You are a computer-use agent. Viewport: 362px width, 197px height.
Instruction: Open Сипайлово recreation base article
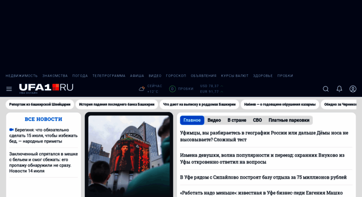263,177
